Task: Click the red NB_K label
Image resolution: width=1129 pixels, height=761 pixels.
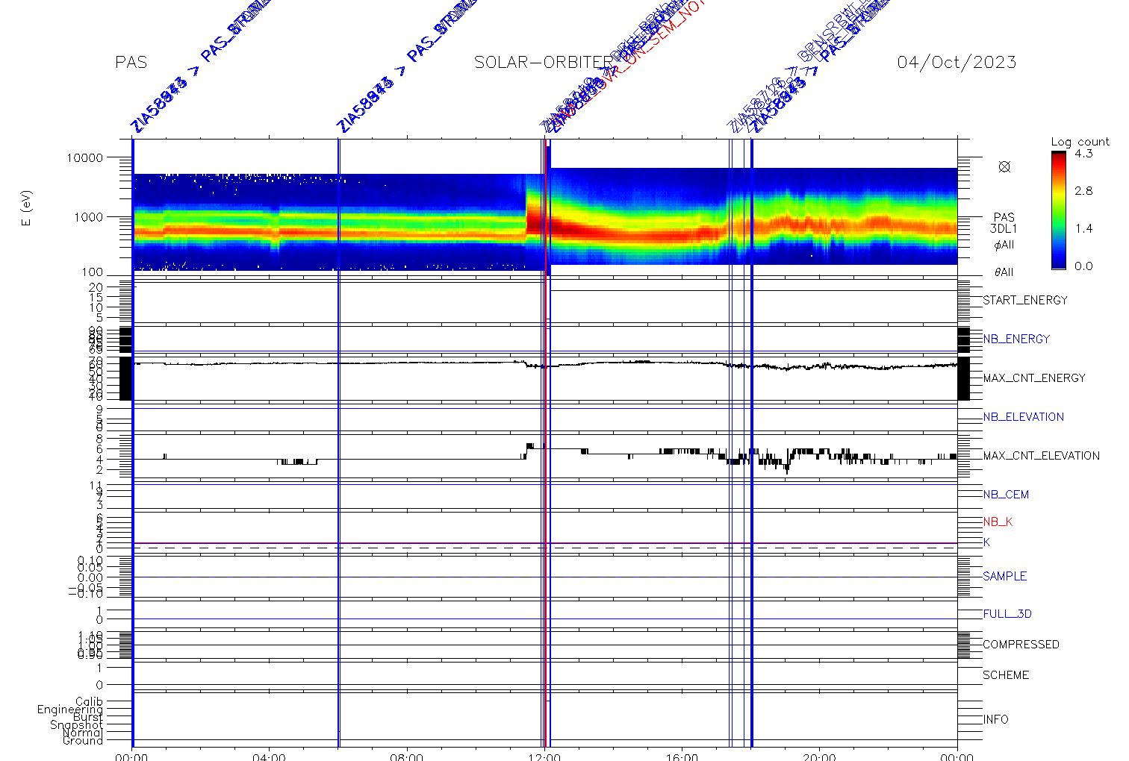Action: [x=998, y=522]
